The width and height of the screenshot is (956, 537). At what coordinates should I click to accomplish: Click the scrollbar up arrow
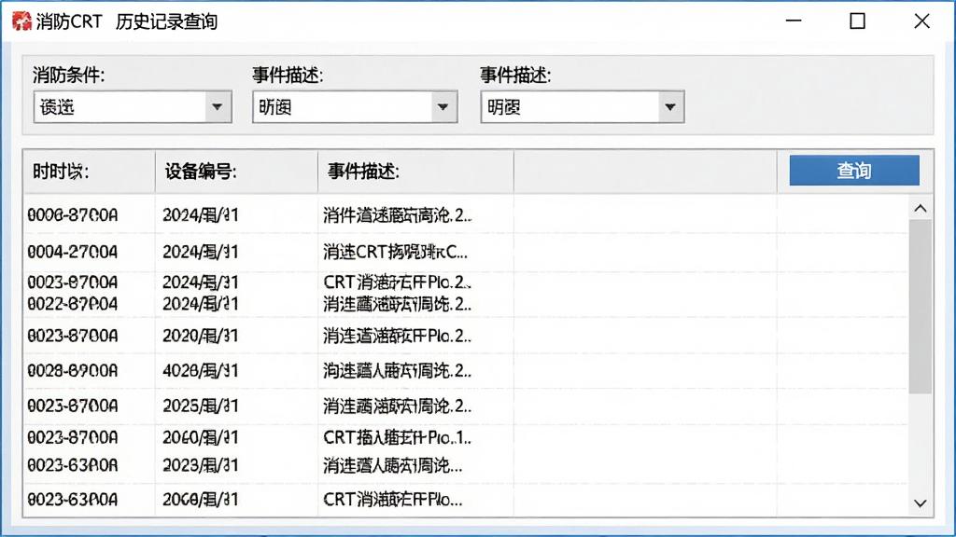pos(920,209)
